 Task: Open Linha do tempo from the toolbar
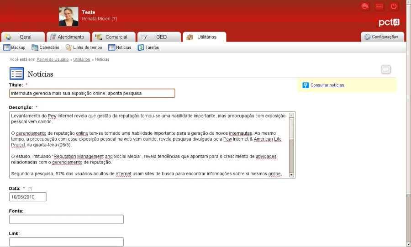tap(84, 47)
